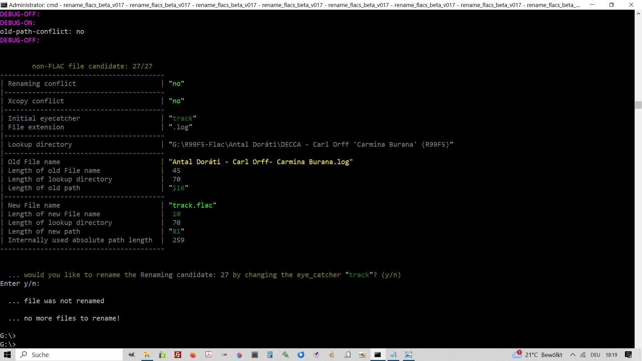
Task: Expand the hidden system tray icons
Action: (x=572, y=355)
